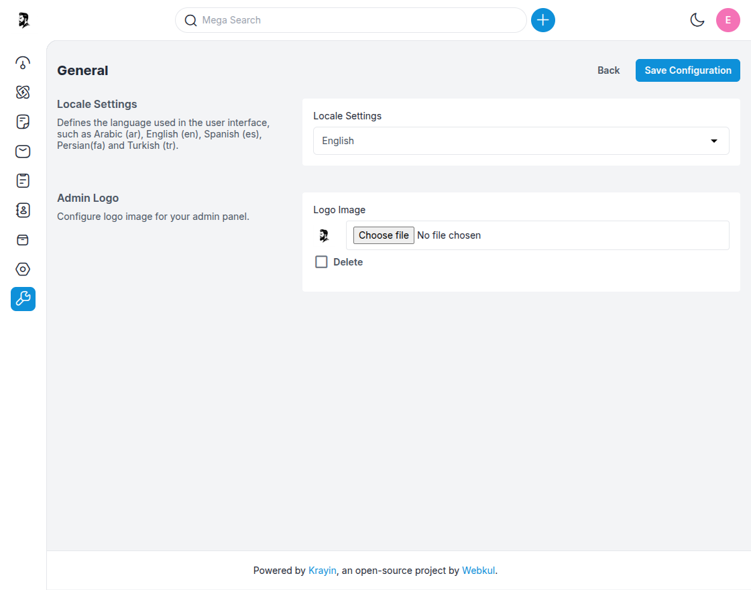Open the Krayin logo home link
Screen dimensions: 751x590
point(23,20)
